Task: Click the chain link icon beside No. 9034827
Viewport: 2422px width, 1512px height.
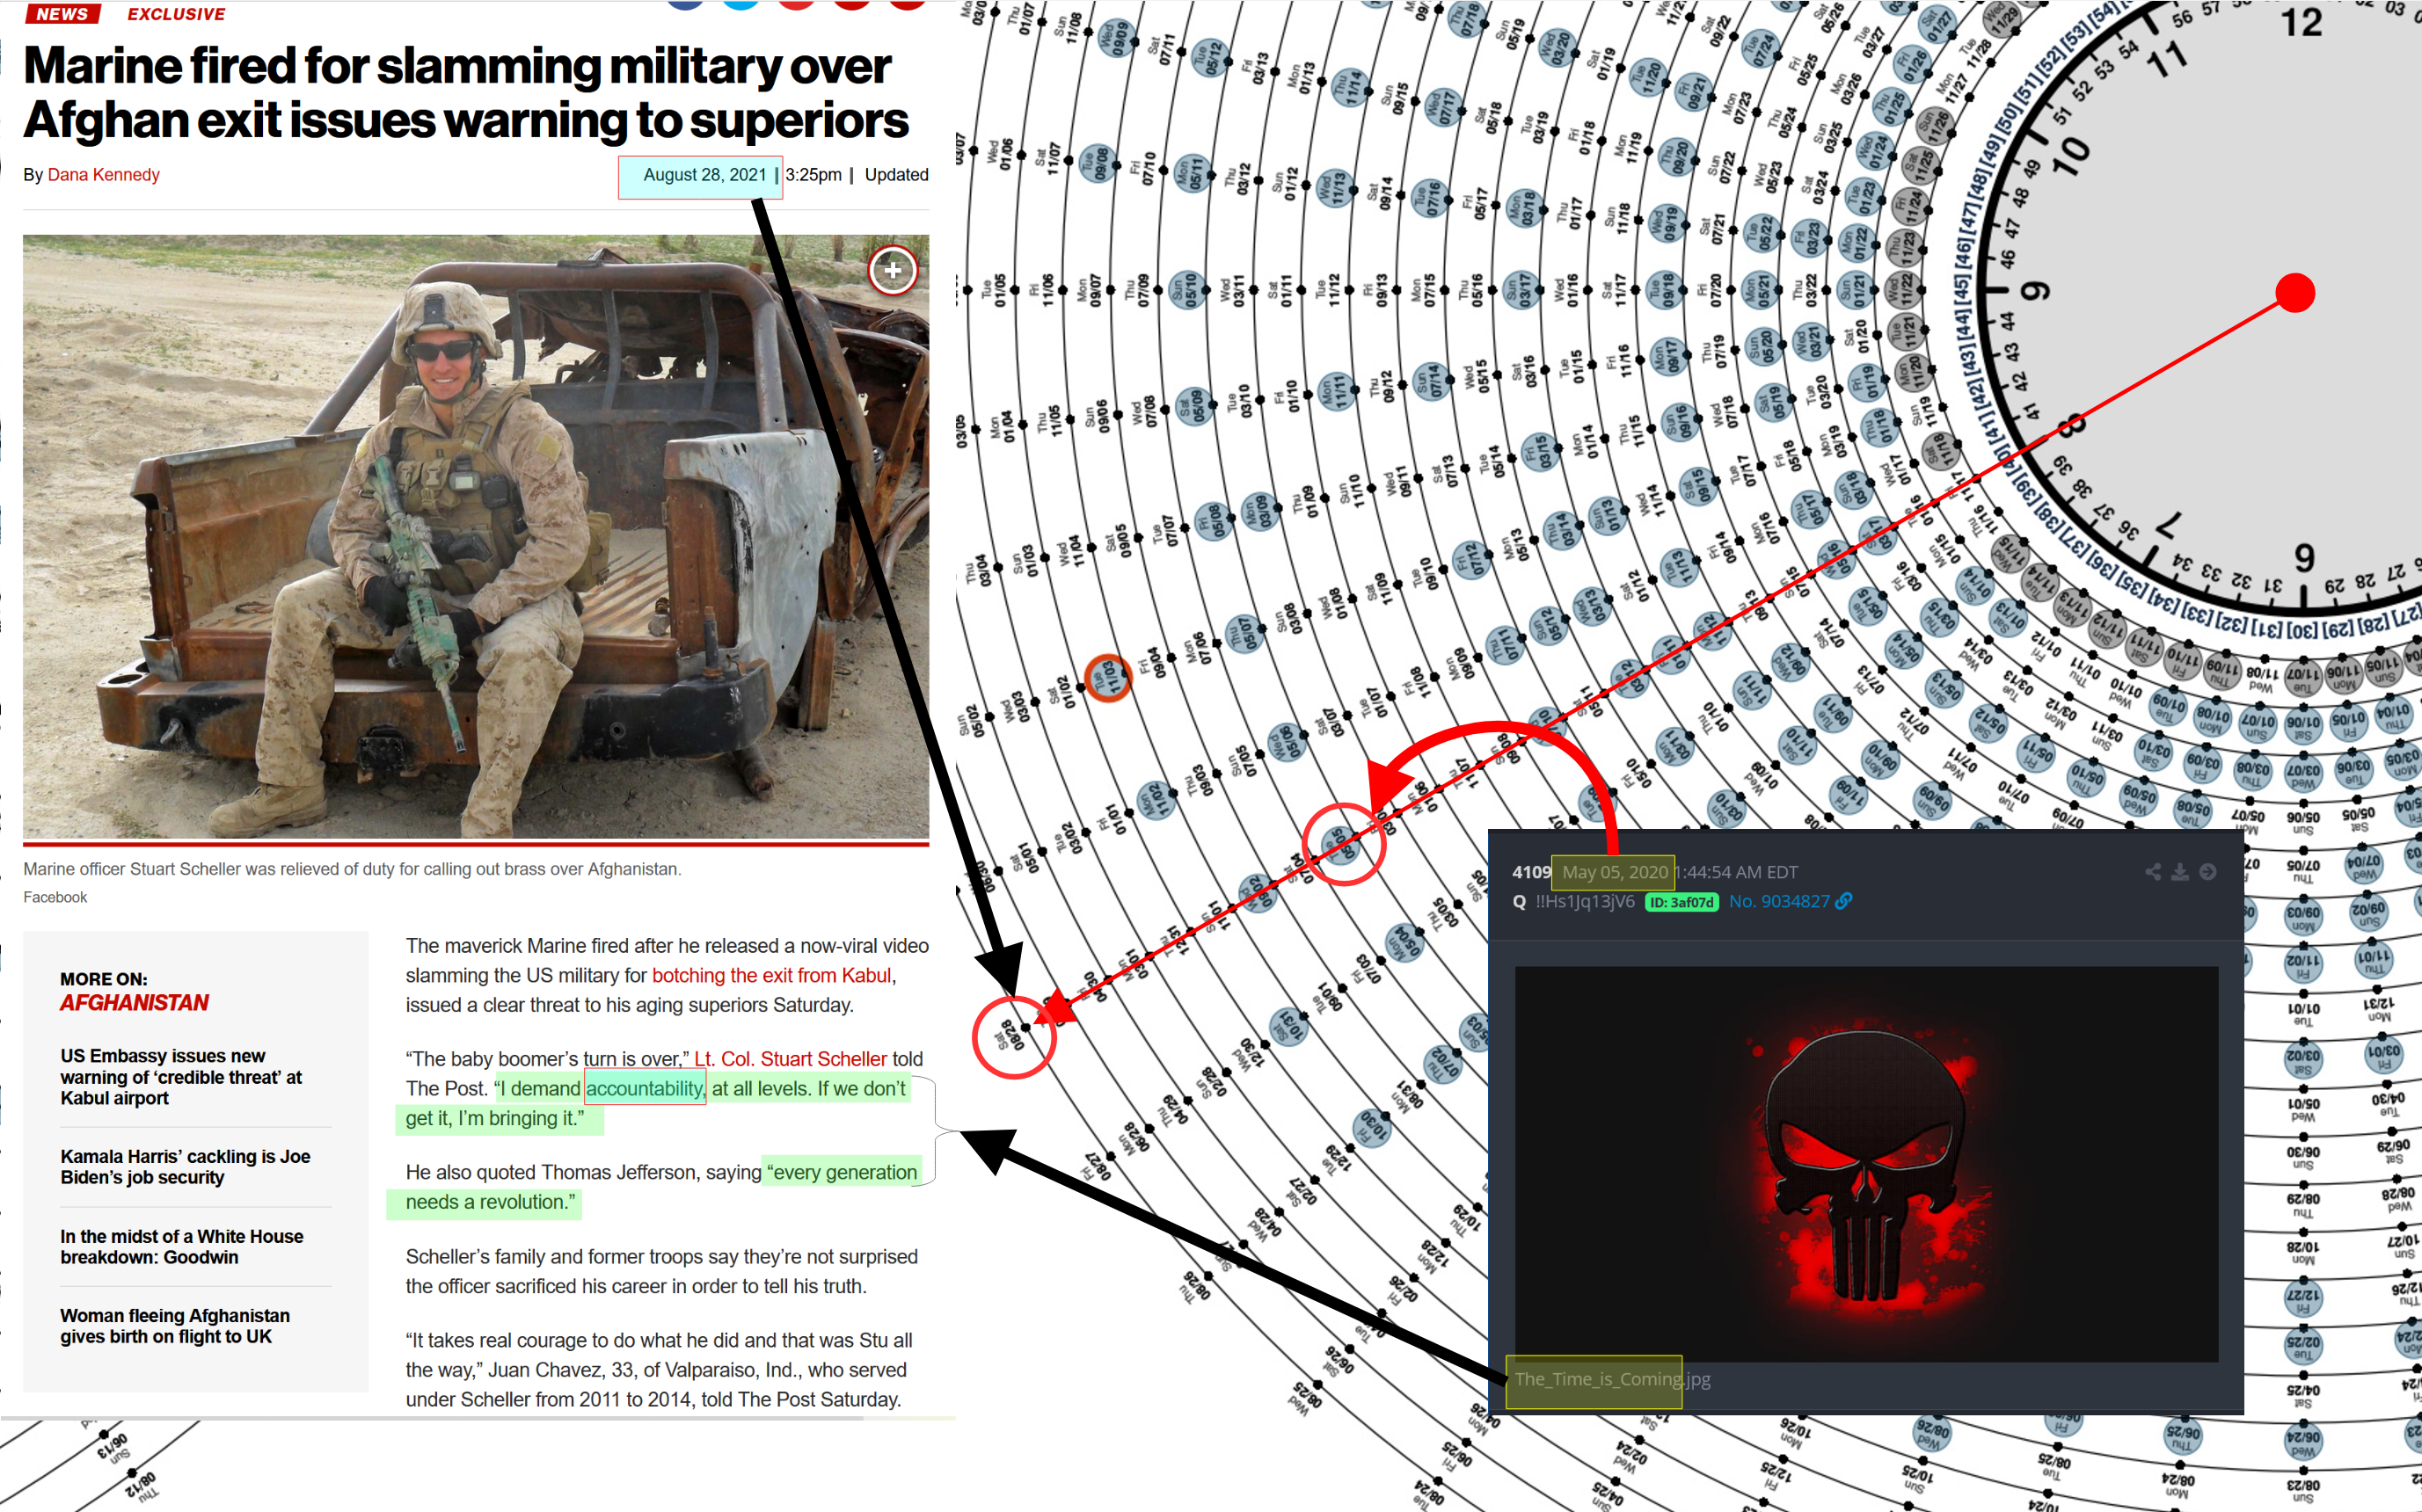Action: tap(1845, 901)
